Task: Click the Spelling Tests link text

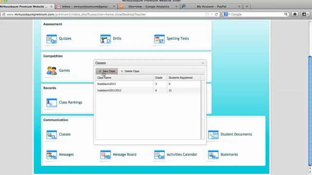Action: [177, 38]
